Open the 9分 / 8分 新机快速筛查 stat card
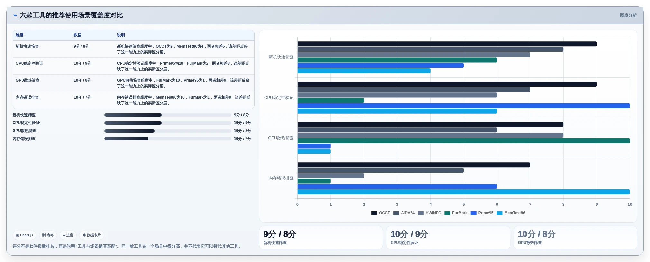650x262 pixels. 321,238
